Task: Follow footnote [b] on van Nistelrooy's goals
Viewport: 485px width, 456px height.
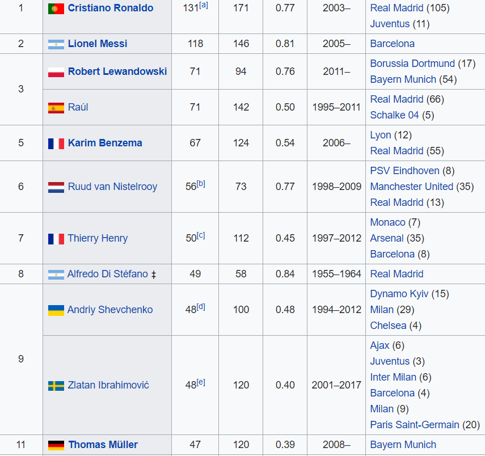Action: 201,184
